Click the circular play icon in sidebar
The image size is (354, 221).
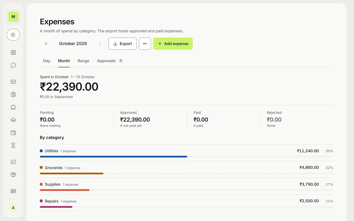click(x=13, y=35)
